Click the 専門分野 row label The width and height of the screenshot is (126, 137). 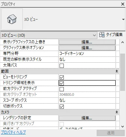point(11,54)
